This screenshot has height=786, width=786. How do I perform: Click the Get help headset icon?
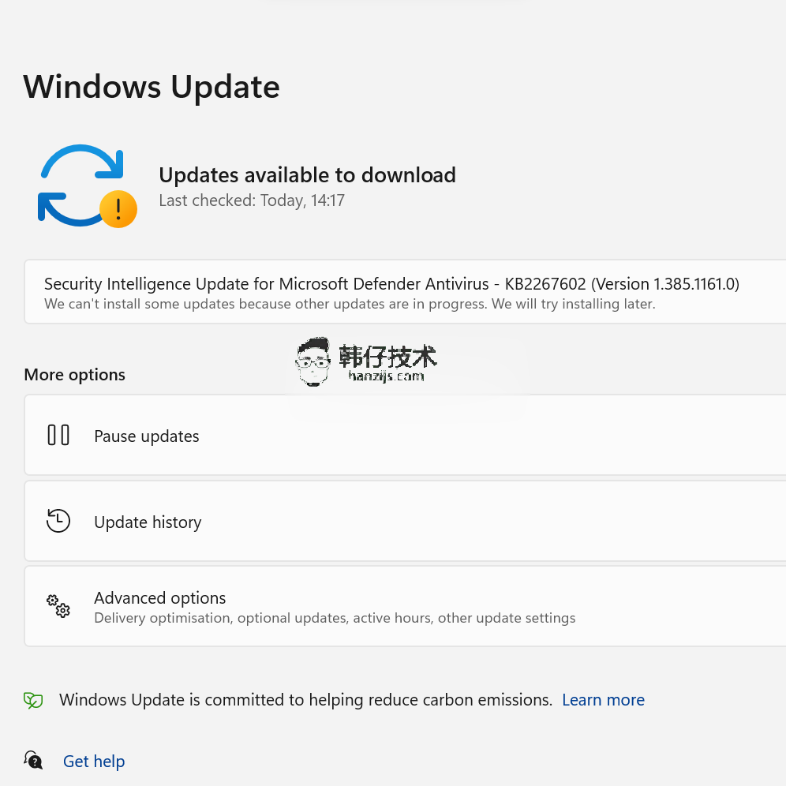coord(33,761)
